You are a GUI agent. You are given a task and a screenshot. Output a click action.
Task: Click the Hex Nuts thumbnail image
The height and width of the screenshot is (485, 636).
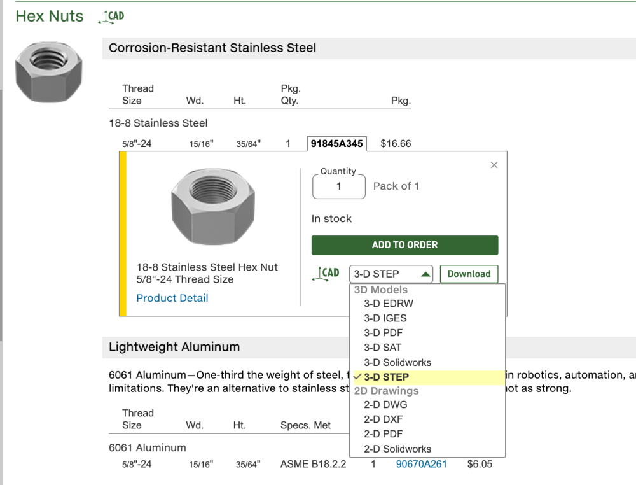pos(49,72)
